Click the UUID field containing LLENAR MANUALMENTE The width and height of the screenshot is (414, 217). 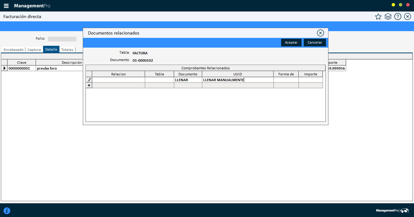pyautogui.click(x=237, y=80)
